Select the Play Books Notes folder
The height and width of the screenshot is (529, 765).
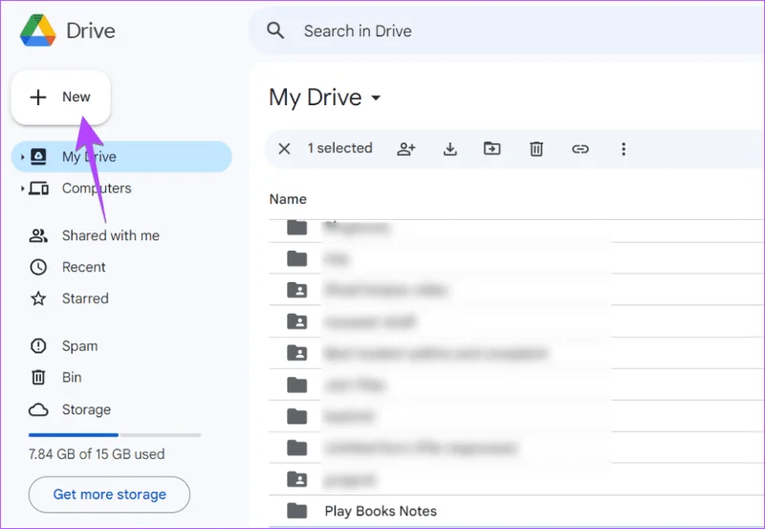pyautogui.click(x=516, y=511)
